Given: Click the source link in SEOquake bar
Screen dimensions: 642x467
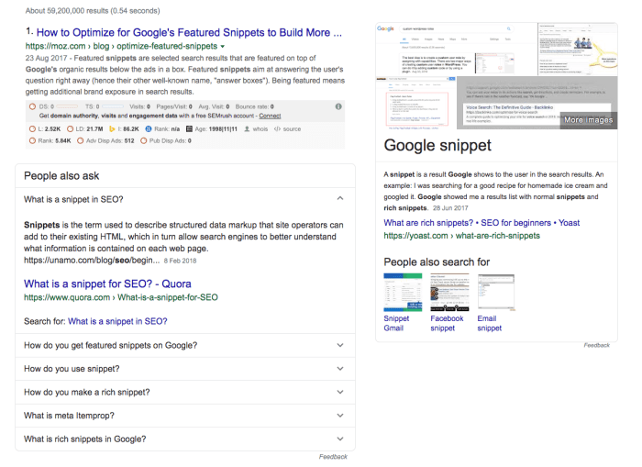Looking at the screenshot, I should point(292,129).
